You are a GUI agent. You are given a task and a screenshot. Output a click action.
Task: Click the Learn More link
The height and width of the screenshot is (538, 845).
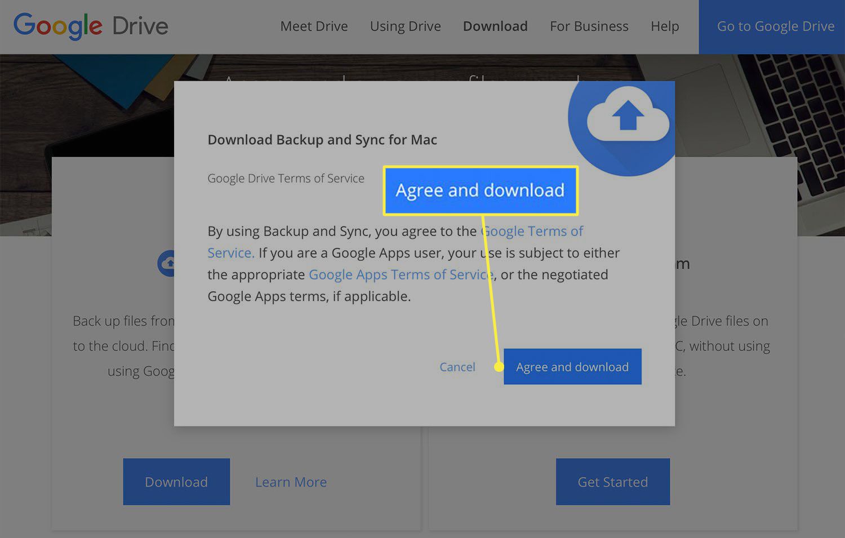(x=291, y=482)
